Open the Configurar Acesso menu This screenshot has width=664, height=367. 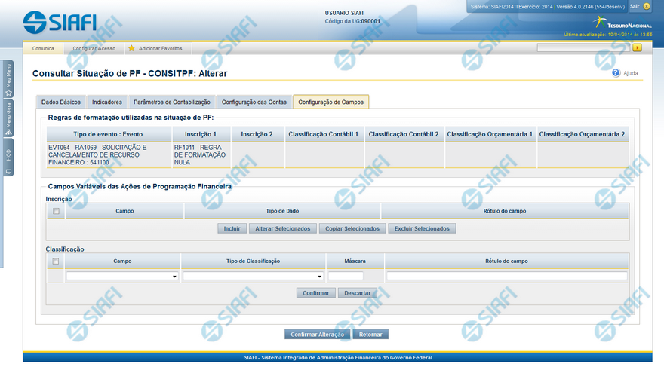(94, 48)
